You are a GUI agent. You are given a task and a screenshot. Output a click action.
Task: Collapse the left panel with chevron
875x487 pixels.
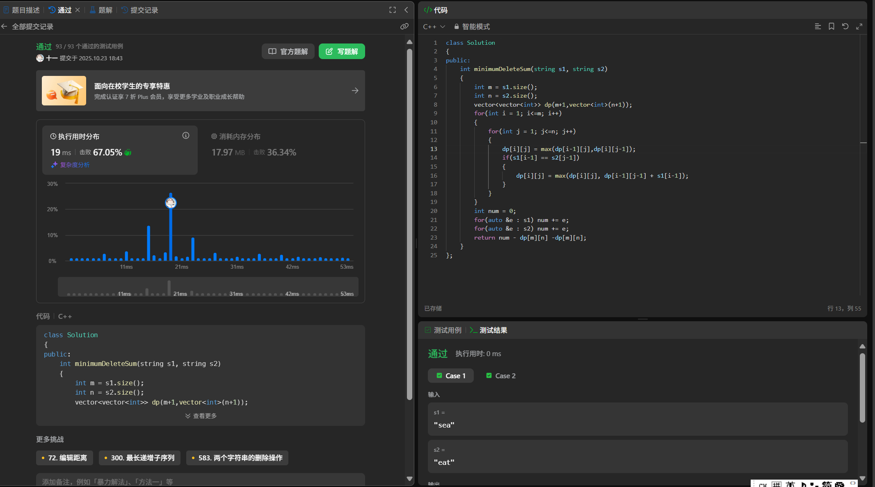coord(406,10)
